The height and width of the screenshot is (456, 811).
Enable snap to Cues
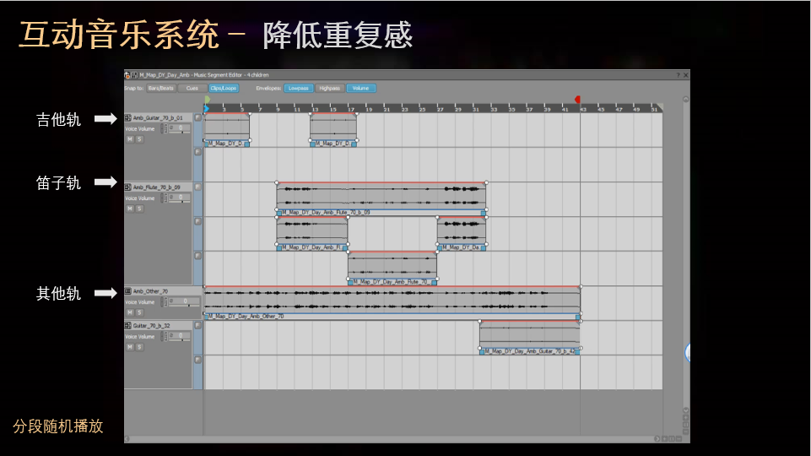pyautogui.click(x=192, y=88)
